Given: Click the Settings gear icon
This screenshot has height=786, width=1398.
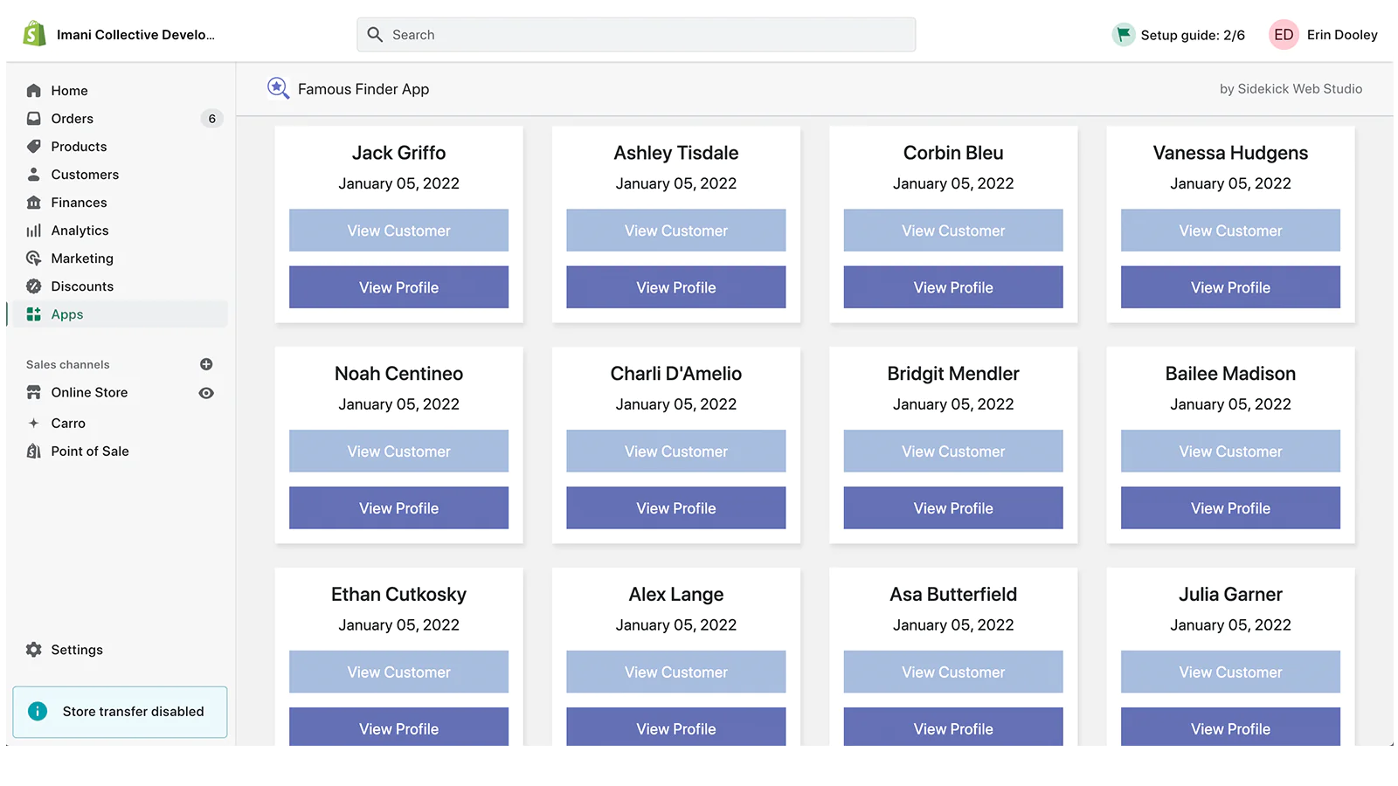Looking at the screenshot, I should (34, 650).
